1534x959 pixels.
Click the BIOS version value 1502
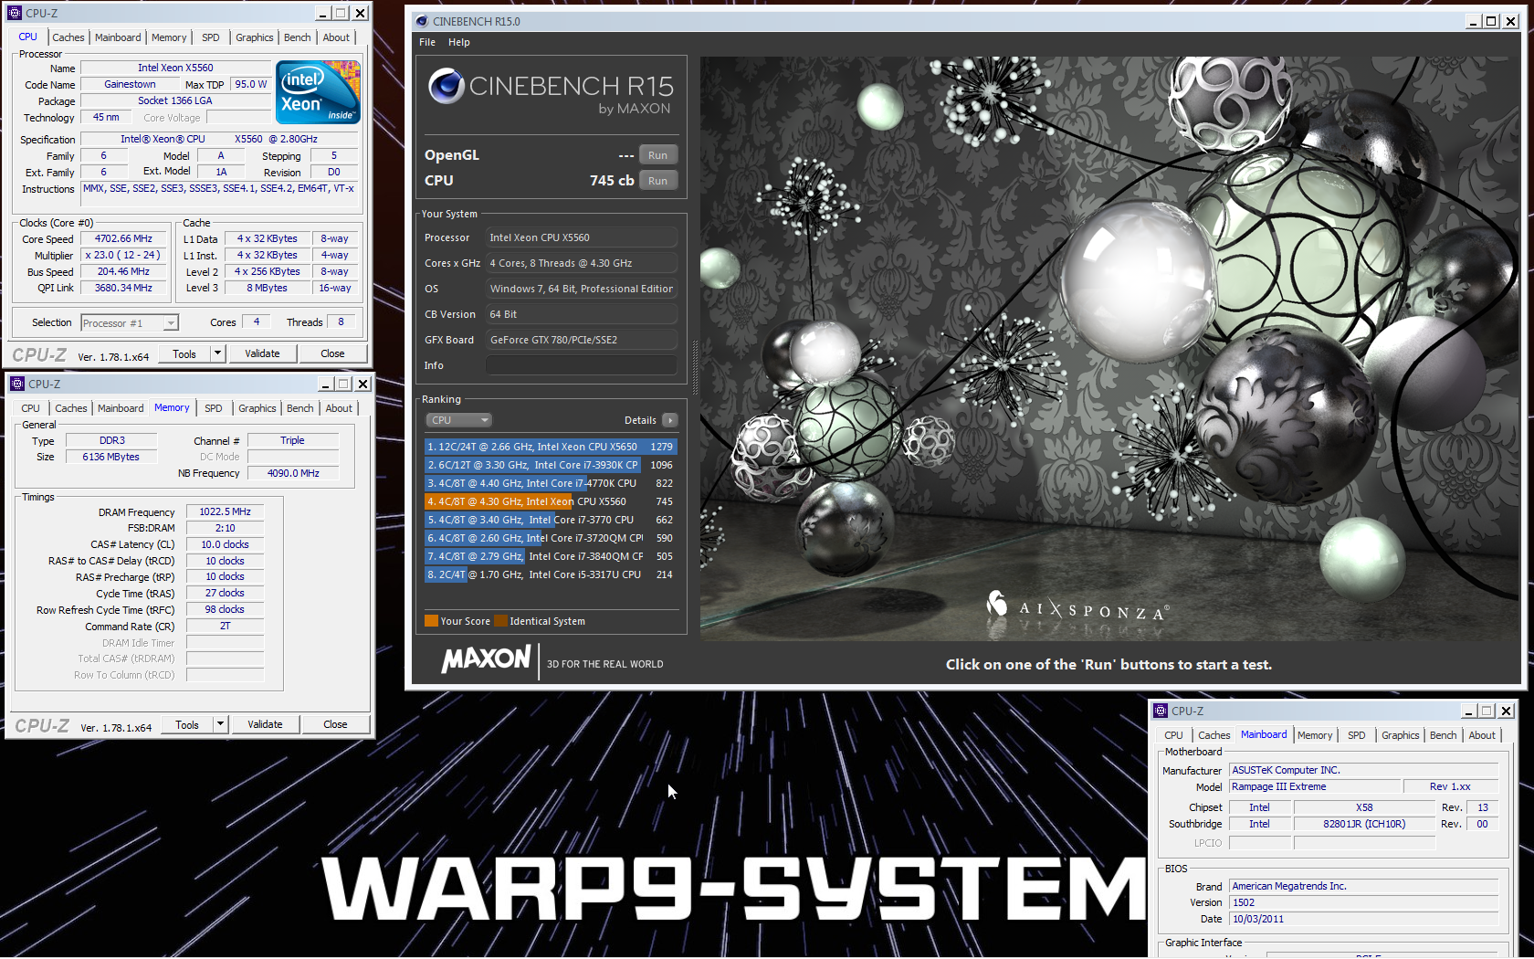click(1364, 902)
